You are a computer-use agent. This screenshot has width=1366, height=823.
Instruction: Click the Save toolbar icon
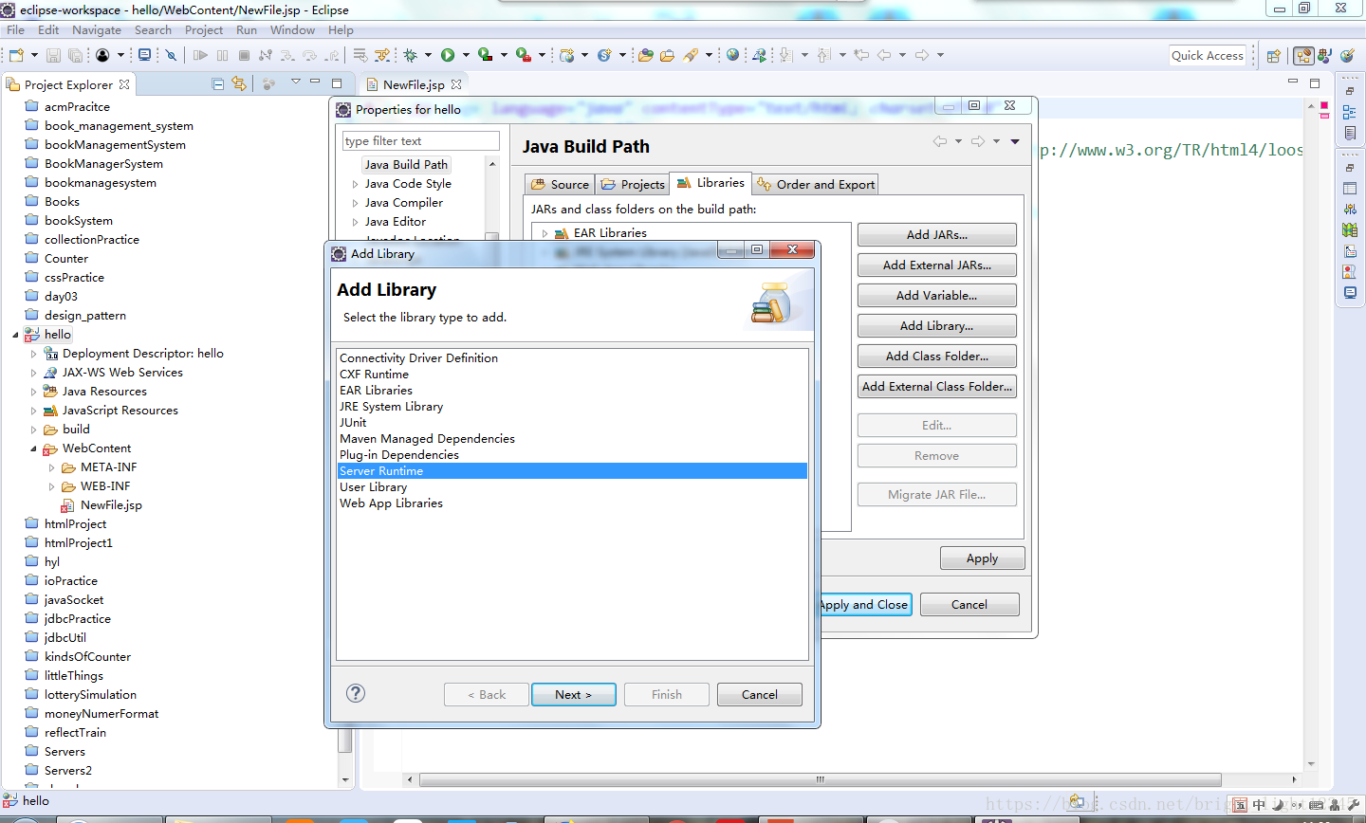[x=53, y=55]
